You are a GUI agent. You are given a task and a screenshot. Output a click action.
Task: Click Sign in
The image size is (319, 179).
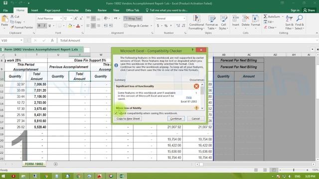[295, 10]
